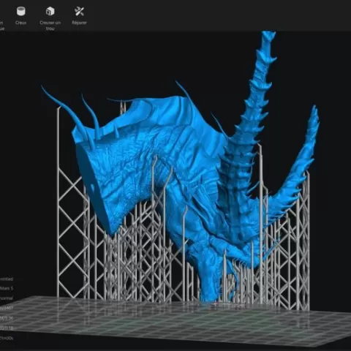Screen dimensions: 351x351
Task: Click the normal profile info text
Action: click(x=7, y=298)
